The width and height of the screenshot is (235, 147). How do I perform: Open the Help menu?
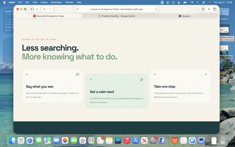[x=79, y=2]
